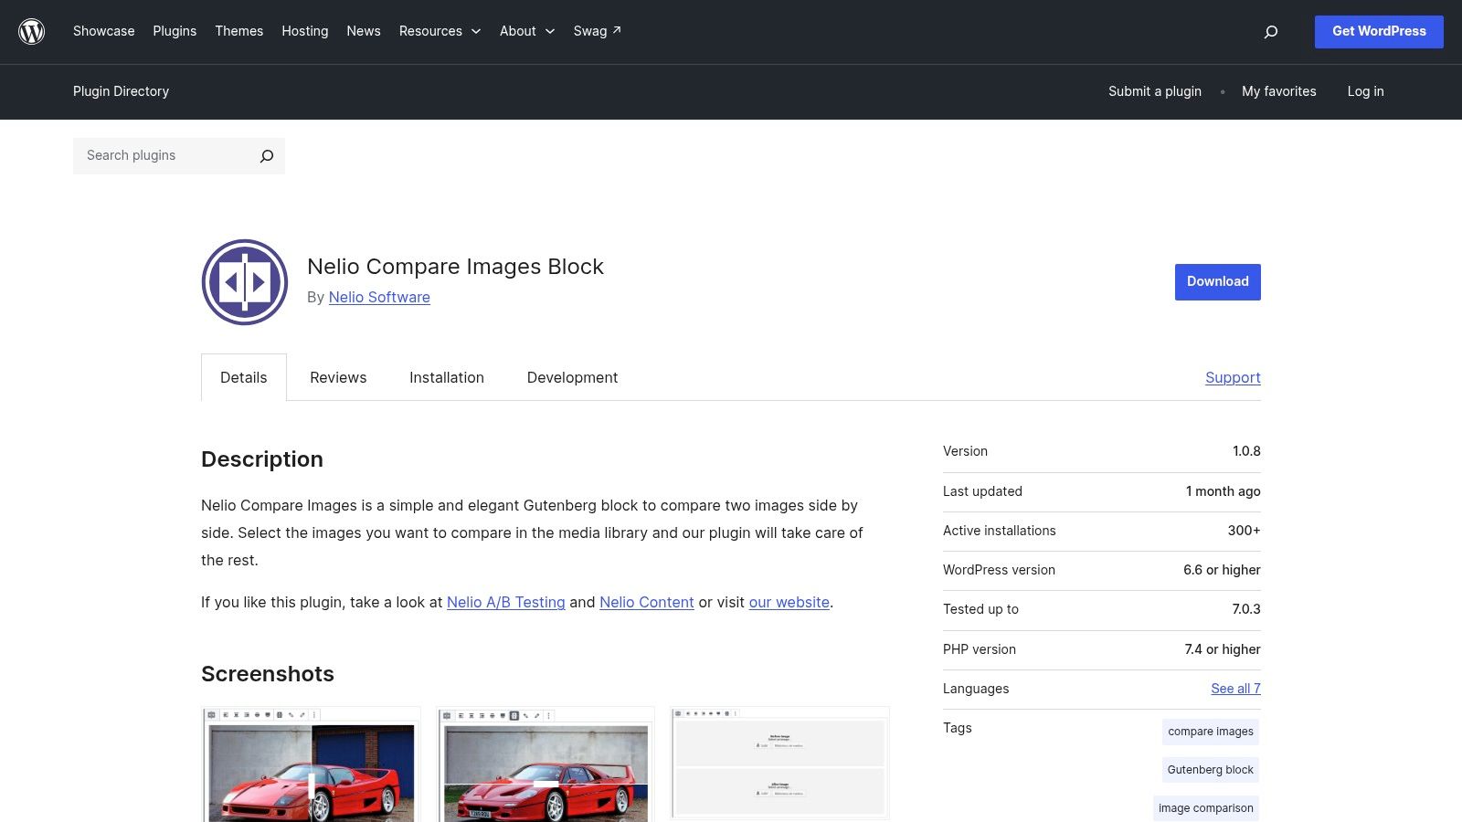The width and height of the screenshot is (1462, 822).
Task: Click the version value '1.0.8'
Action: pyautogui.click(x=1246, y=451)
